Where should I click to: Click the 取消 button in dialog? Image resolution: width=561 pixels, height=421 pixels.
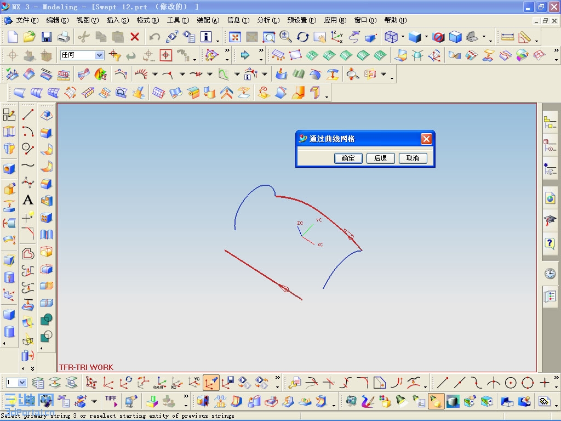tap(413, 158)
